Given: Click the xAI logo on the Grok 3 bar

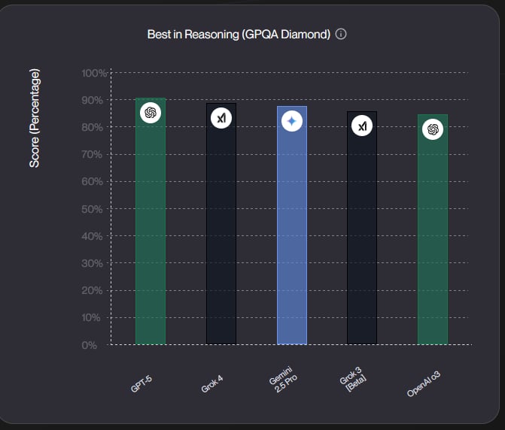Looking at the screenshot, I should (x=362, y=126).
